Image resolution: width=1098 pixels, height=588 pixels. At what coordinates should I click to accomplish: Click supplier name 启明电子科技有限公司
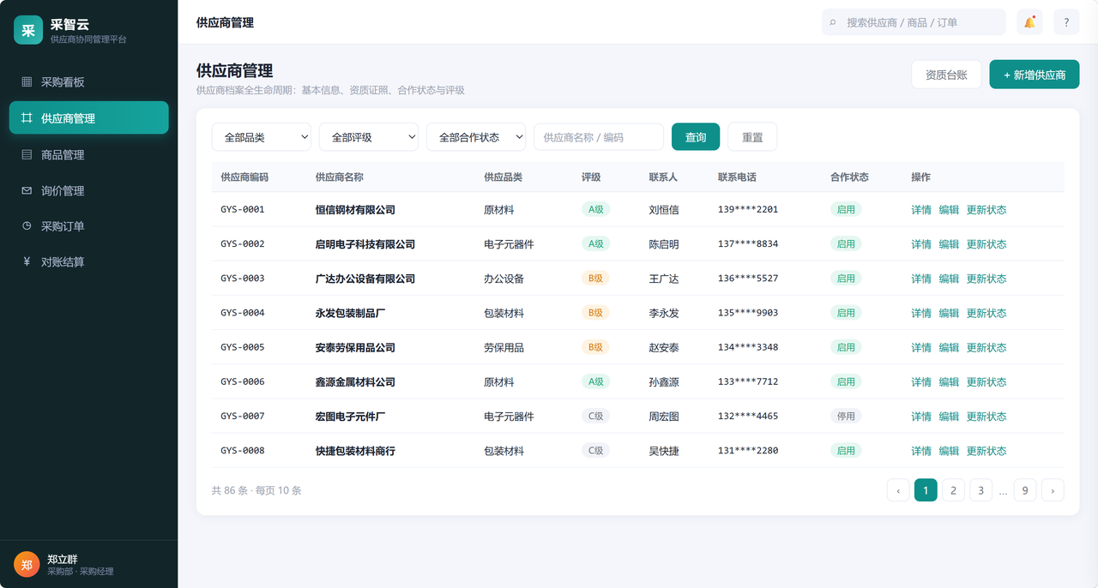[365, 244]
